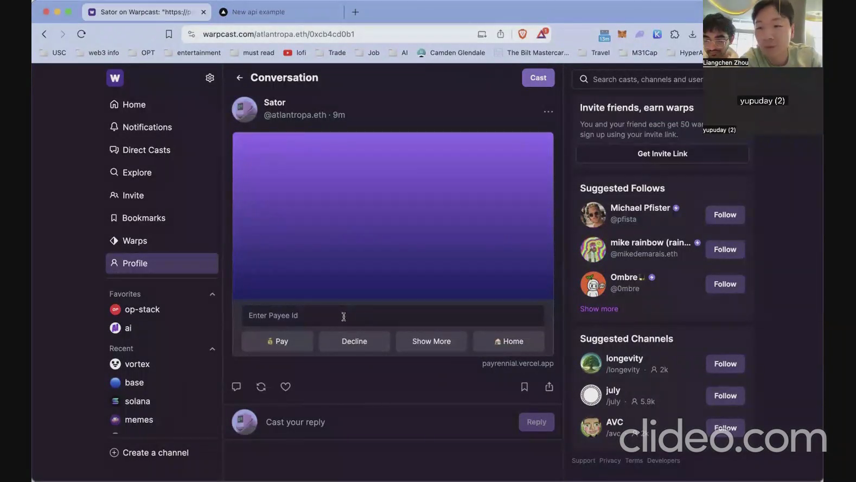Viewport: 856px width, 482px height.
Task: Open a new browser tab
Action: tap(355, 12)
